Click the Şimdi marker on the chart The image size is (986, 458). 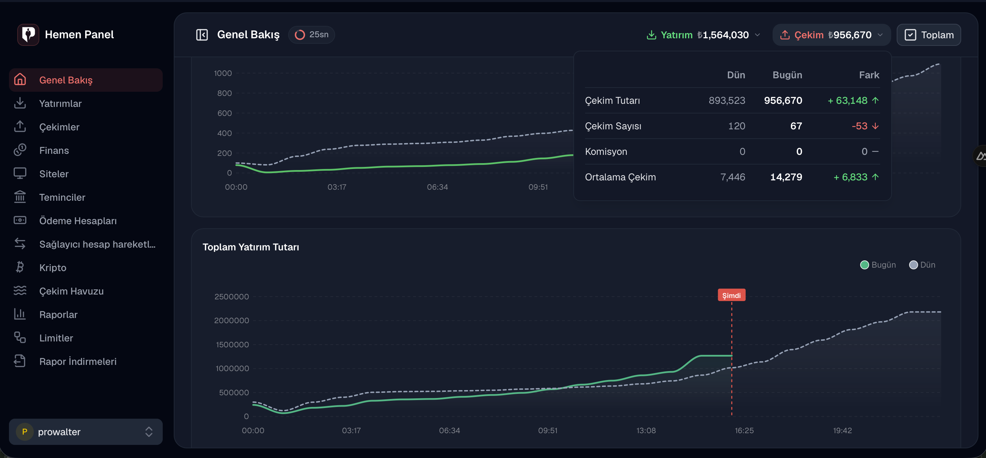pos(731,295)
